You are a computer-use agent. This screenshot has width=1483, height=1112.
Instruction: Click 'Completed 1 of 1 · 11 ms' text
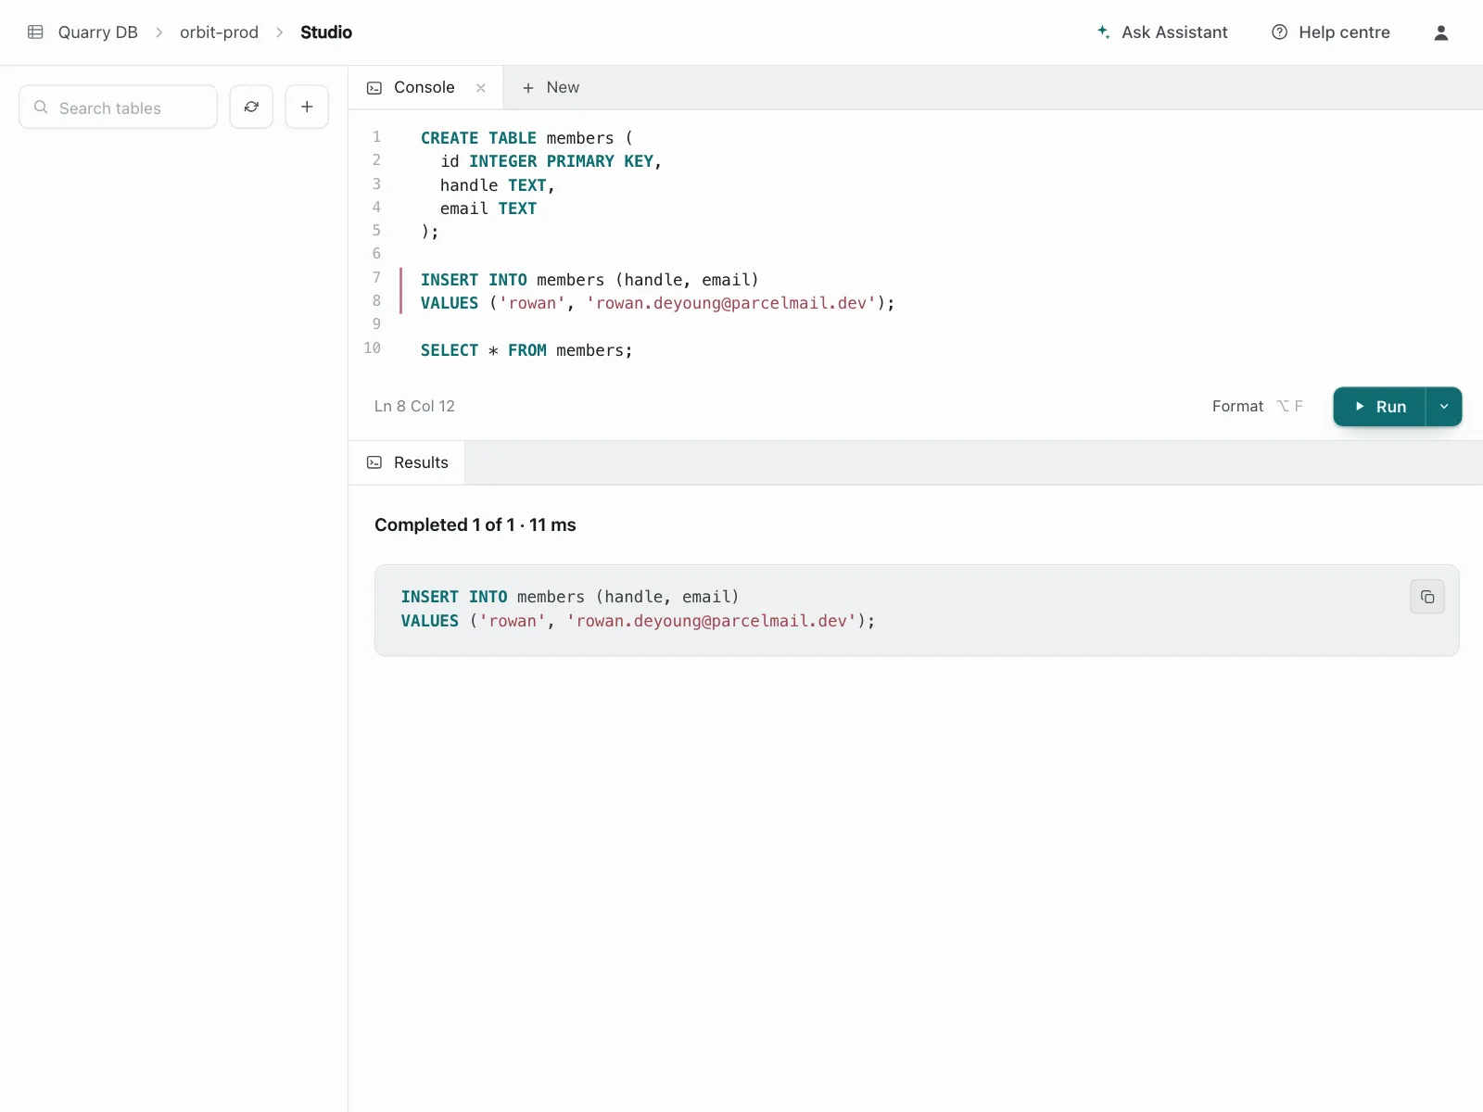pos(475,525)
